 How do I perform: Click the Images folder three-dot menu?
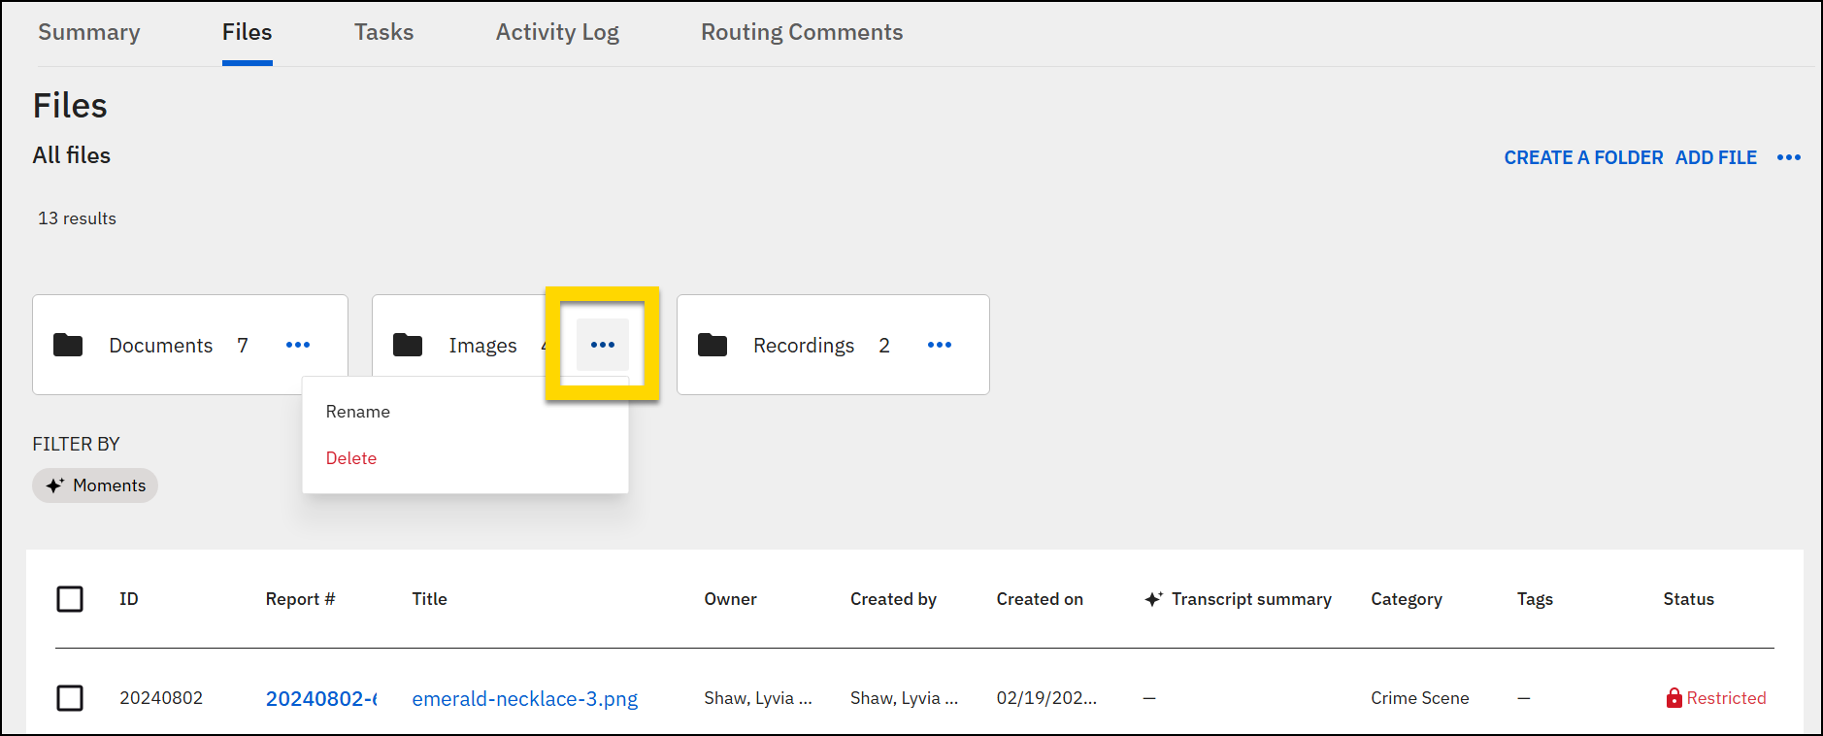pyautogui.click(x=603, y=345)
